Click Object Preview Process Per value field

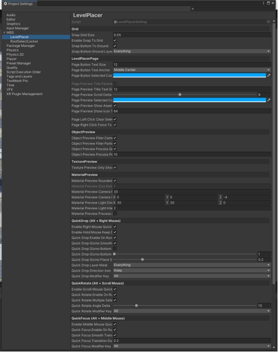click(192, 154)
